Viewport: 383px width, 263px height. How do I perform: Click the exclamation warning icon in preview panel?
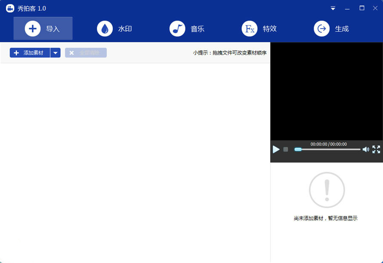326,190
